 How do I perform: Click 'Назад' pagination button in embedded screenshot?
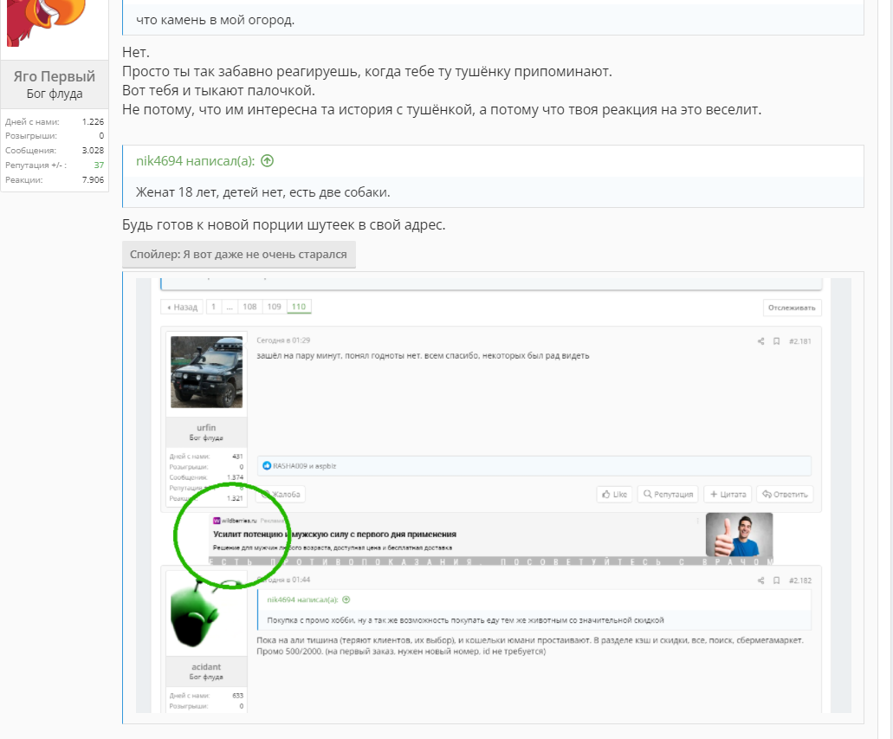click(182, 307)
